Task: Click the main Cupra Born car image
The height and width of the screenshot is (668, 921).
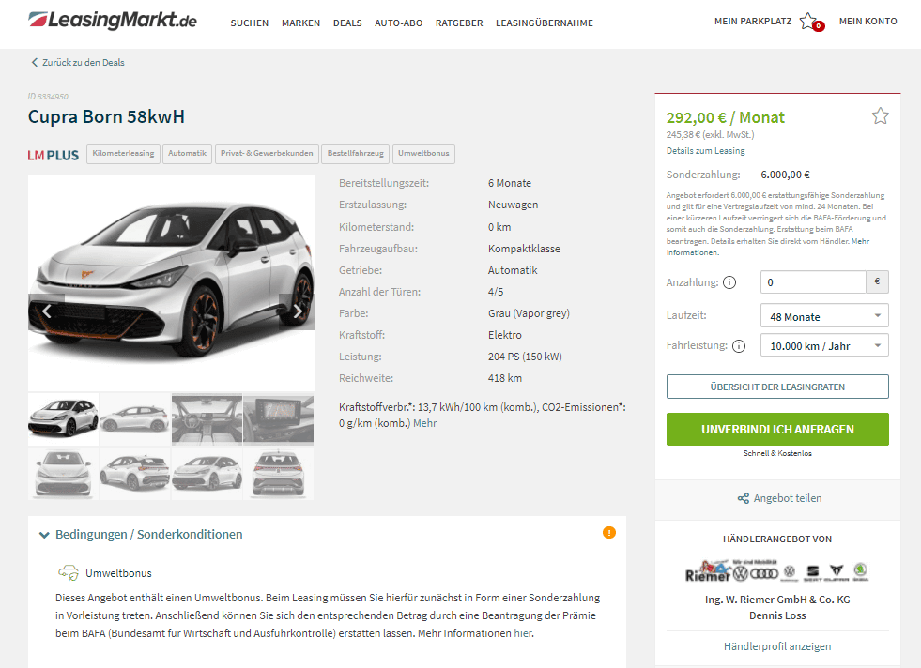Action: (172, 283)
